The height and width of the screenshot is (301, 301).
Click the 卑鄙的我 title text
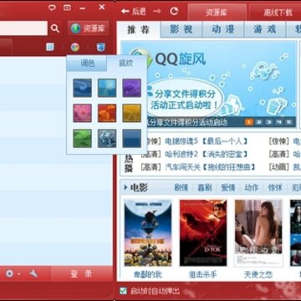click(148, 274)
